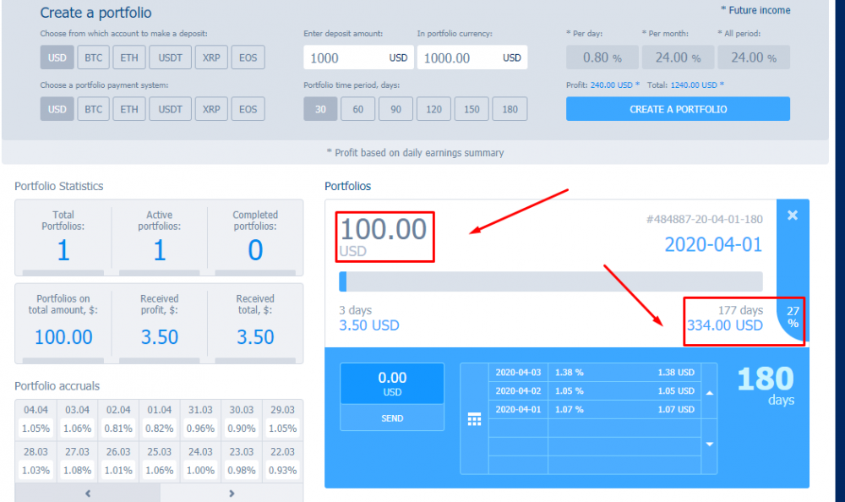Go to previous accruals page arrow
This screenshot has height=502, width=845.
[87, 494]
